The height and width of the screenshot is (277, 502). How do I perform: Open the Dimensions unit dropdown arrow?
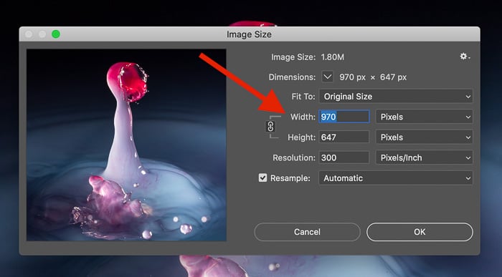pyautogui.click(x=327, y=77)
